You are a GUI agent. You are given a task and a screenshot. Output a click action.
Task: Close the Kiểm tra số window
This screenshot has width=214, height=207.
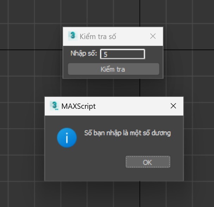tap(153, 36)
